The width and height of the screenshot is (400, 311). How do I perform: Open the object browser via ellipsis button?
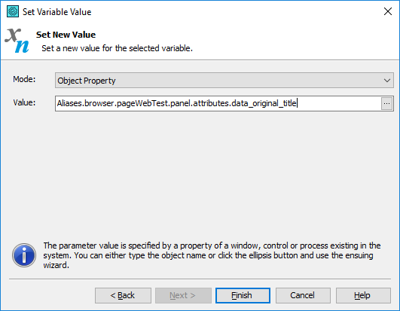tap(386, 103)
